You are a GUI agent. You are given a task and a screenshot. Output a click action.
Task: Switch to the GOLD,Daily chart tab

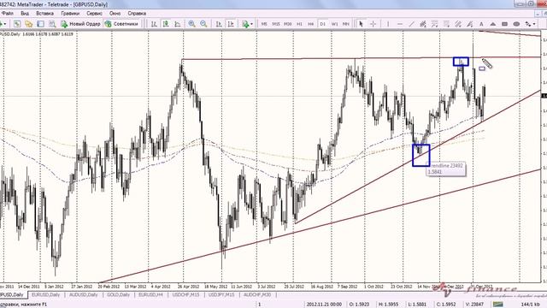click(x=118, y=294)
